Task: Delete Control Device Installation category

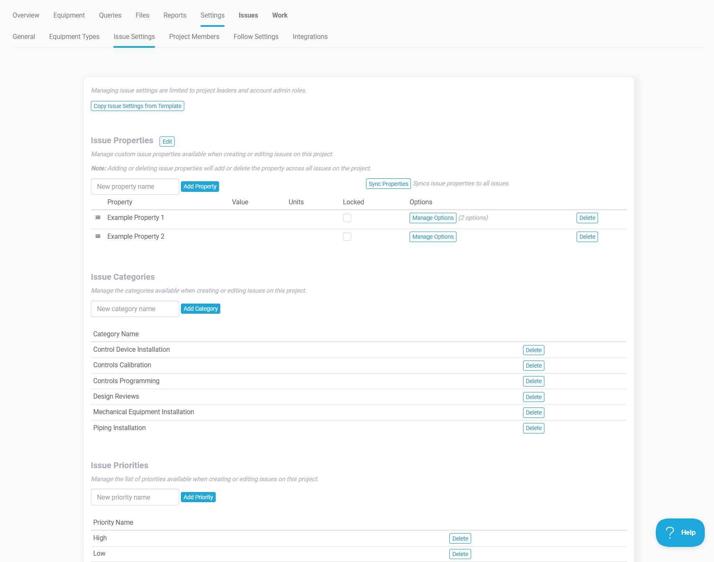Action: (534, 350)
